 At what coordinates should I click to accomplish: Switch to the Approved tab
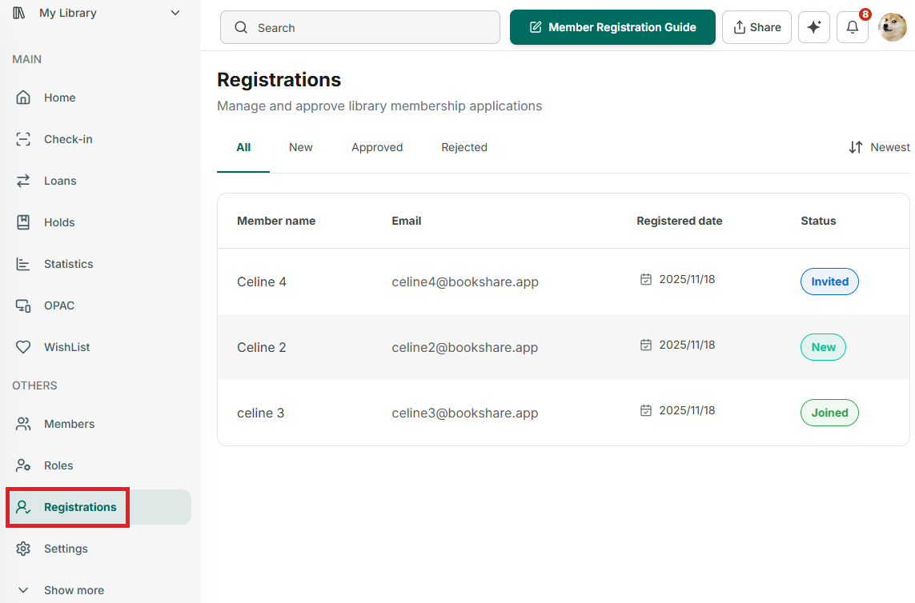(377, 147)
